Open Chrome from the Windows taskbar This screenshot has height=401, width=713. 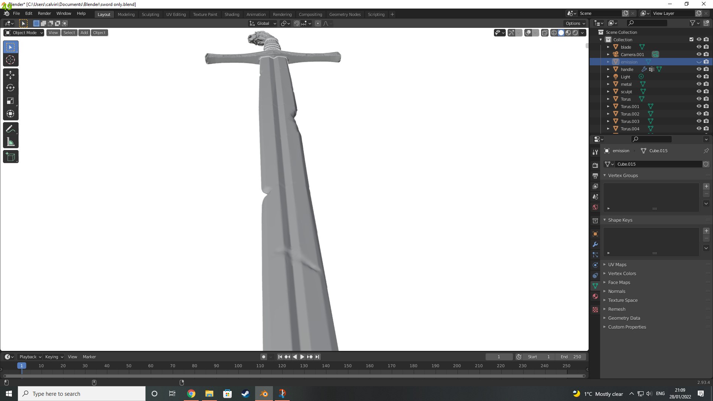[x=191, y=394]
